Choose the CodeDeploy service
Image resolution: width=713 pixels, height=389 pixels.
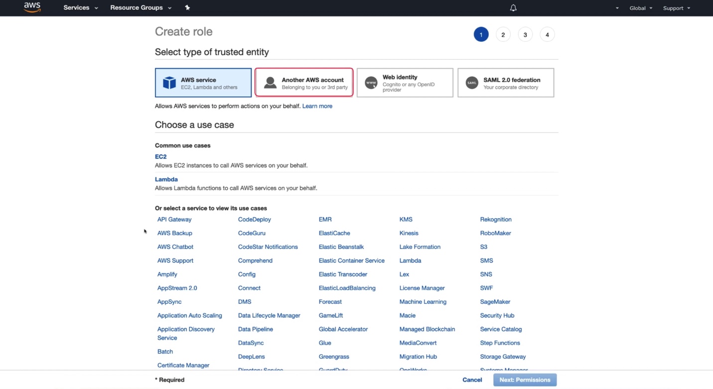point(255,219)
